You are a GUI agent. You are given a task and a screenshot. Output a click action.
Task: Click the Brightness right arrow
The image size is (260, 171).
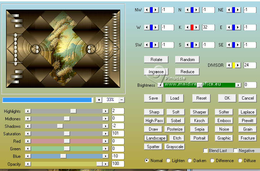point(238,85)
